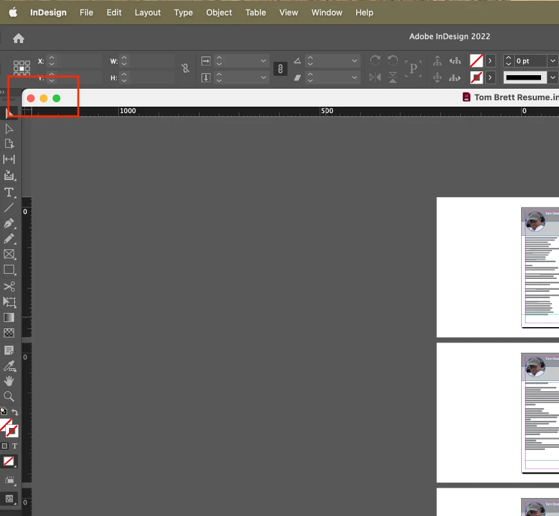Click rotate 90 degrees counter-clockwise icon
Viewport: 559px width, 516px height.
[x=393, y=60]
